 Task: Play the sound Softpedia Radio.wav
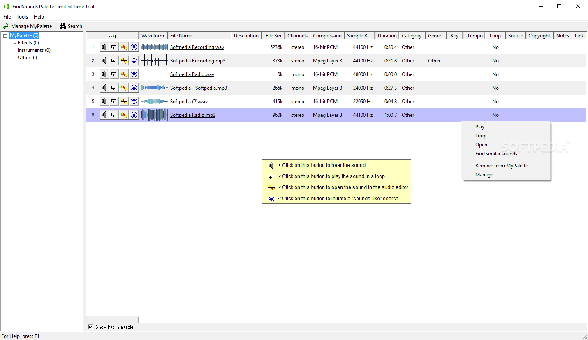[104, 74]
